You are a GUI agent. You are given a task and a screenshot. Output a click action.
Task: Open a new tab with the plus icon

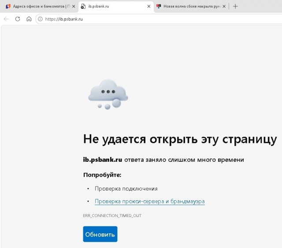[235, 6]
